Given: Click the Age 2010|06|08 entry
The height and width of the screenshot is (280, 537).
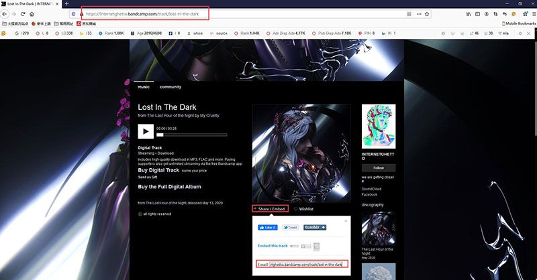Looking at the screenshot, I should [146, 33].
